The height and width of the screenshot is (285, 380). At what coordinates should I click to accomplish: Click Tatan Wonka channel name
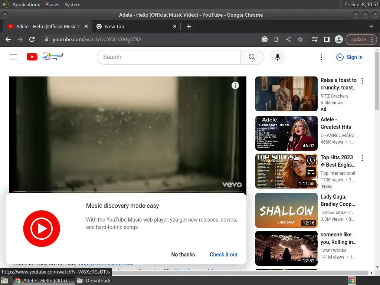pos(333,250)
